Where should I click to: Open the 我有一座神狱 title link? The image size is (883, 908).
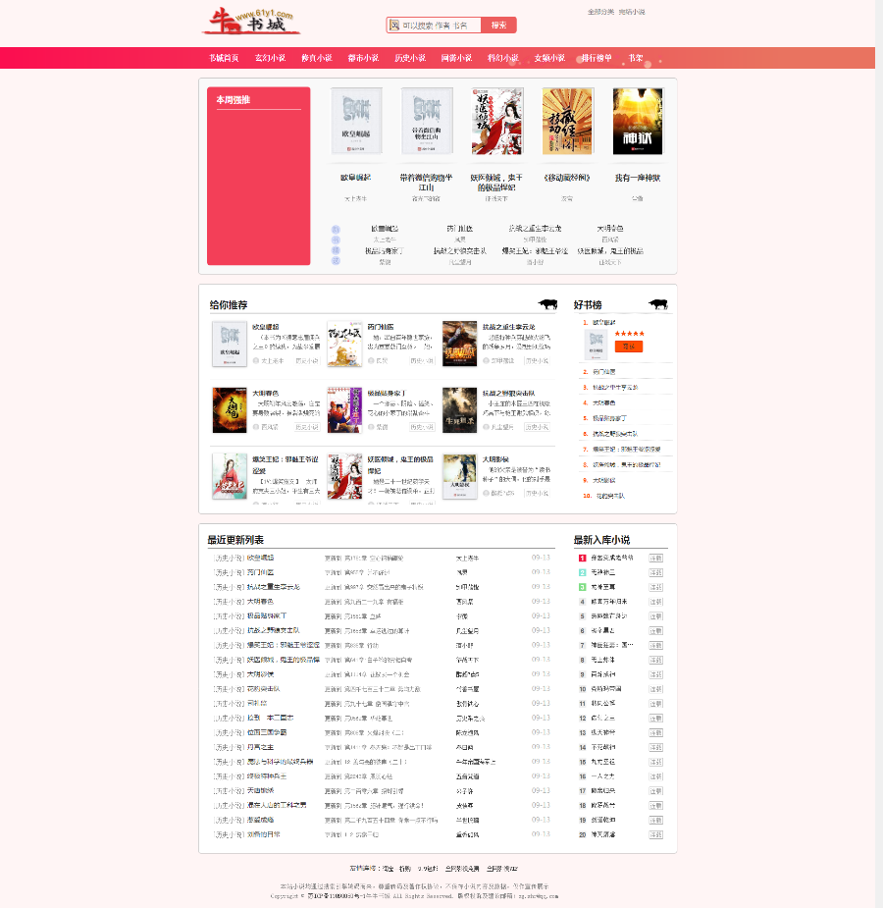(638, 178)
